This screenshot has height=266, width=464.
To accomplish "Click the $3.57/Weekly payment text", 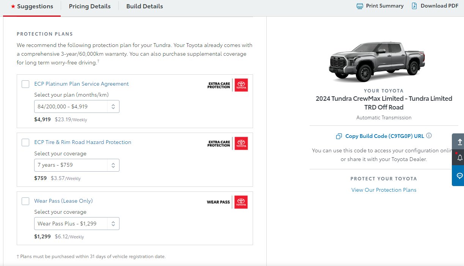I will [66, 178].
